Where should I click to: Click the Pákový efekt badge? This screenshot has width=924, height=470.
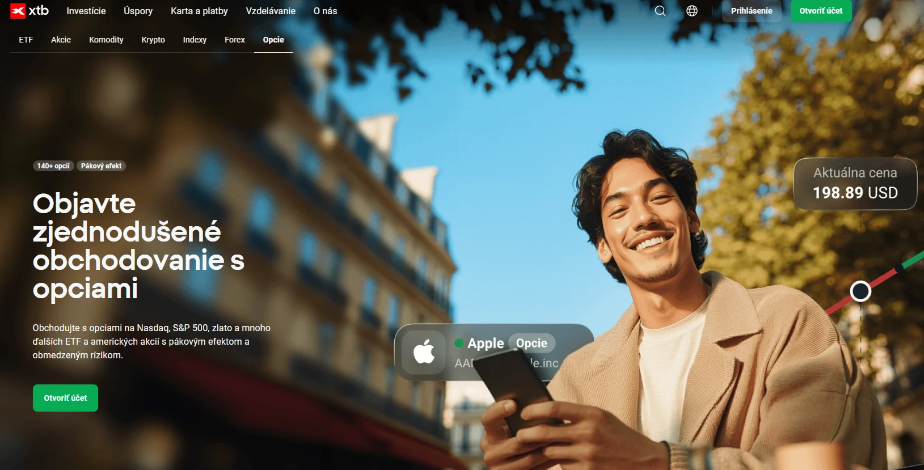(101, 166)
